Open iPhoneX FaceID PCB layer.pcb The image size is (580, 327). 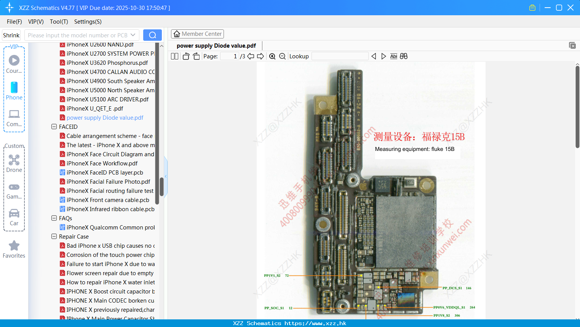[x=102, y=172]
